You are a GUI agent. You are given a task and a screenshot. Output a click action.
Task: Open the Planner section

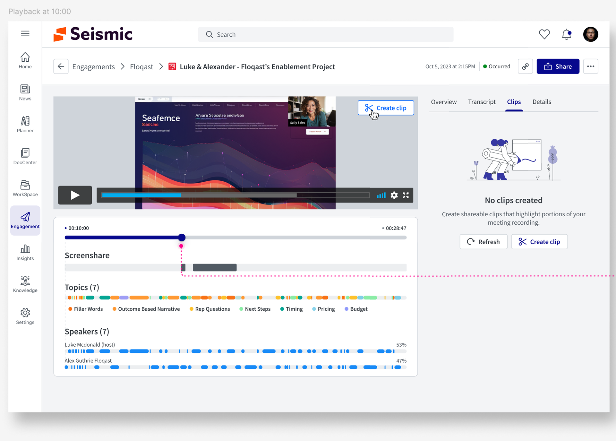pyautogui.click(x=25, y=125)
